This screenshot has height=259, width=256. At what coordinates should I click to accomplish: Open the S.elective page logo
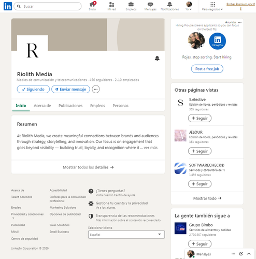[x=180, y=103]
